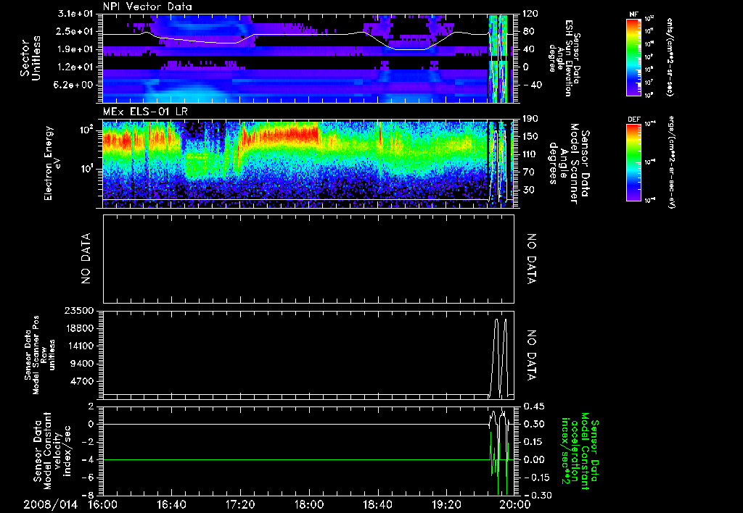Click the 110 scanner angle tick
The height and width of the screenshot is (513, 743).
tap(531, 154)
